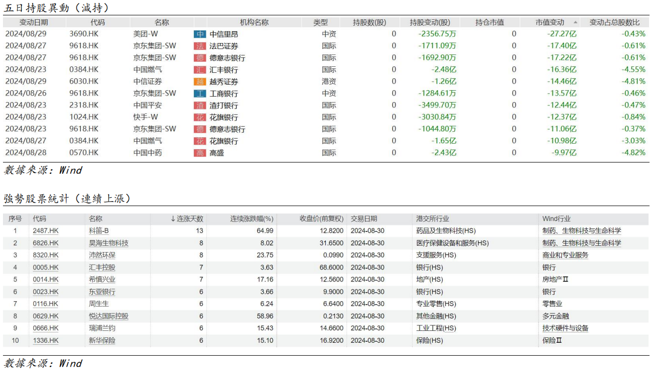The width and height of the screenshot is (654, 375).
Task: Open stock code link 0023.HK
Action: 46,292
